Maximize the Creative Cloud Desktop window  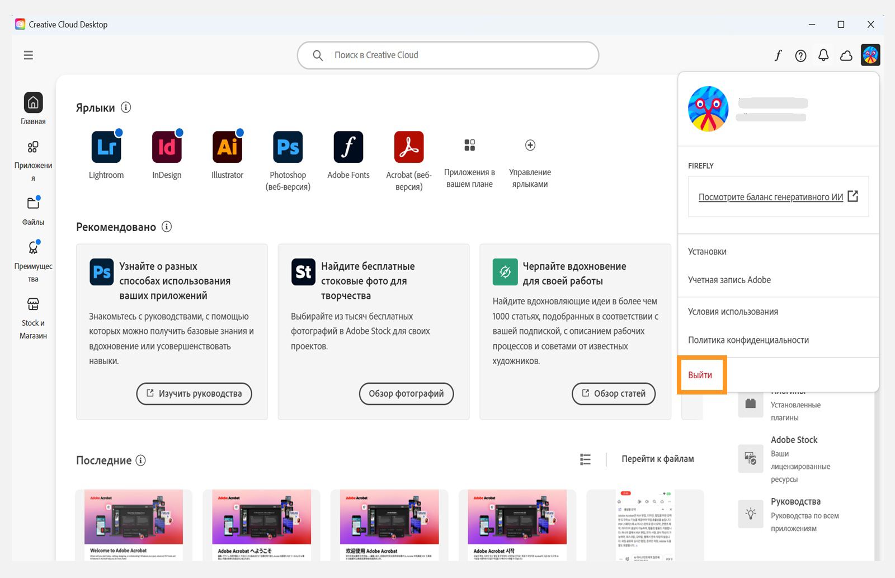841,24
